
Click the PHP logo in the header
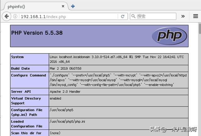pos(169,36)
